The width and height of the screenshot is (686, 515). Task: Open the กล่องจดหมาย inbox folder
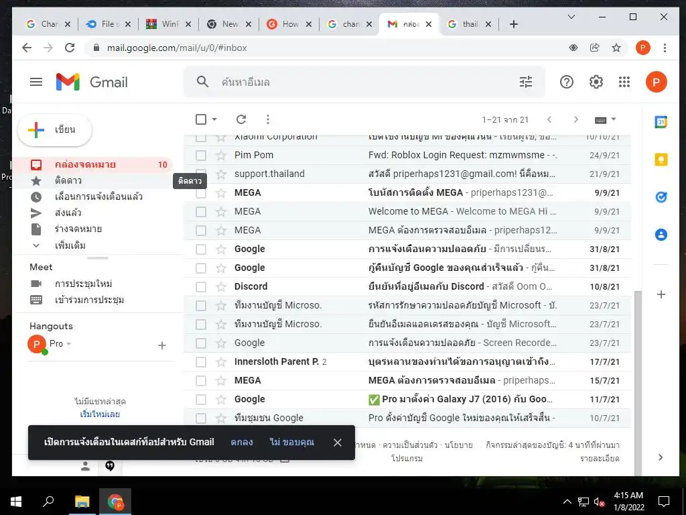pos(92,165)
